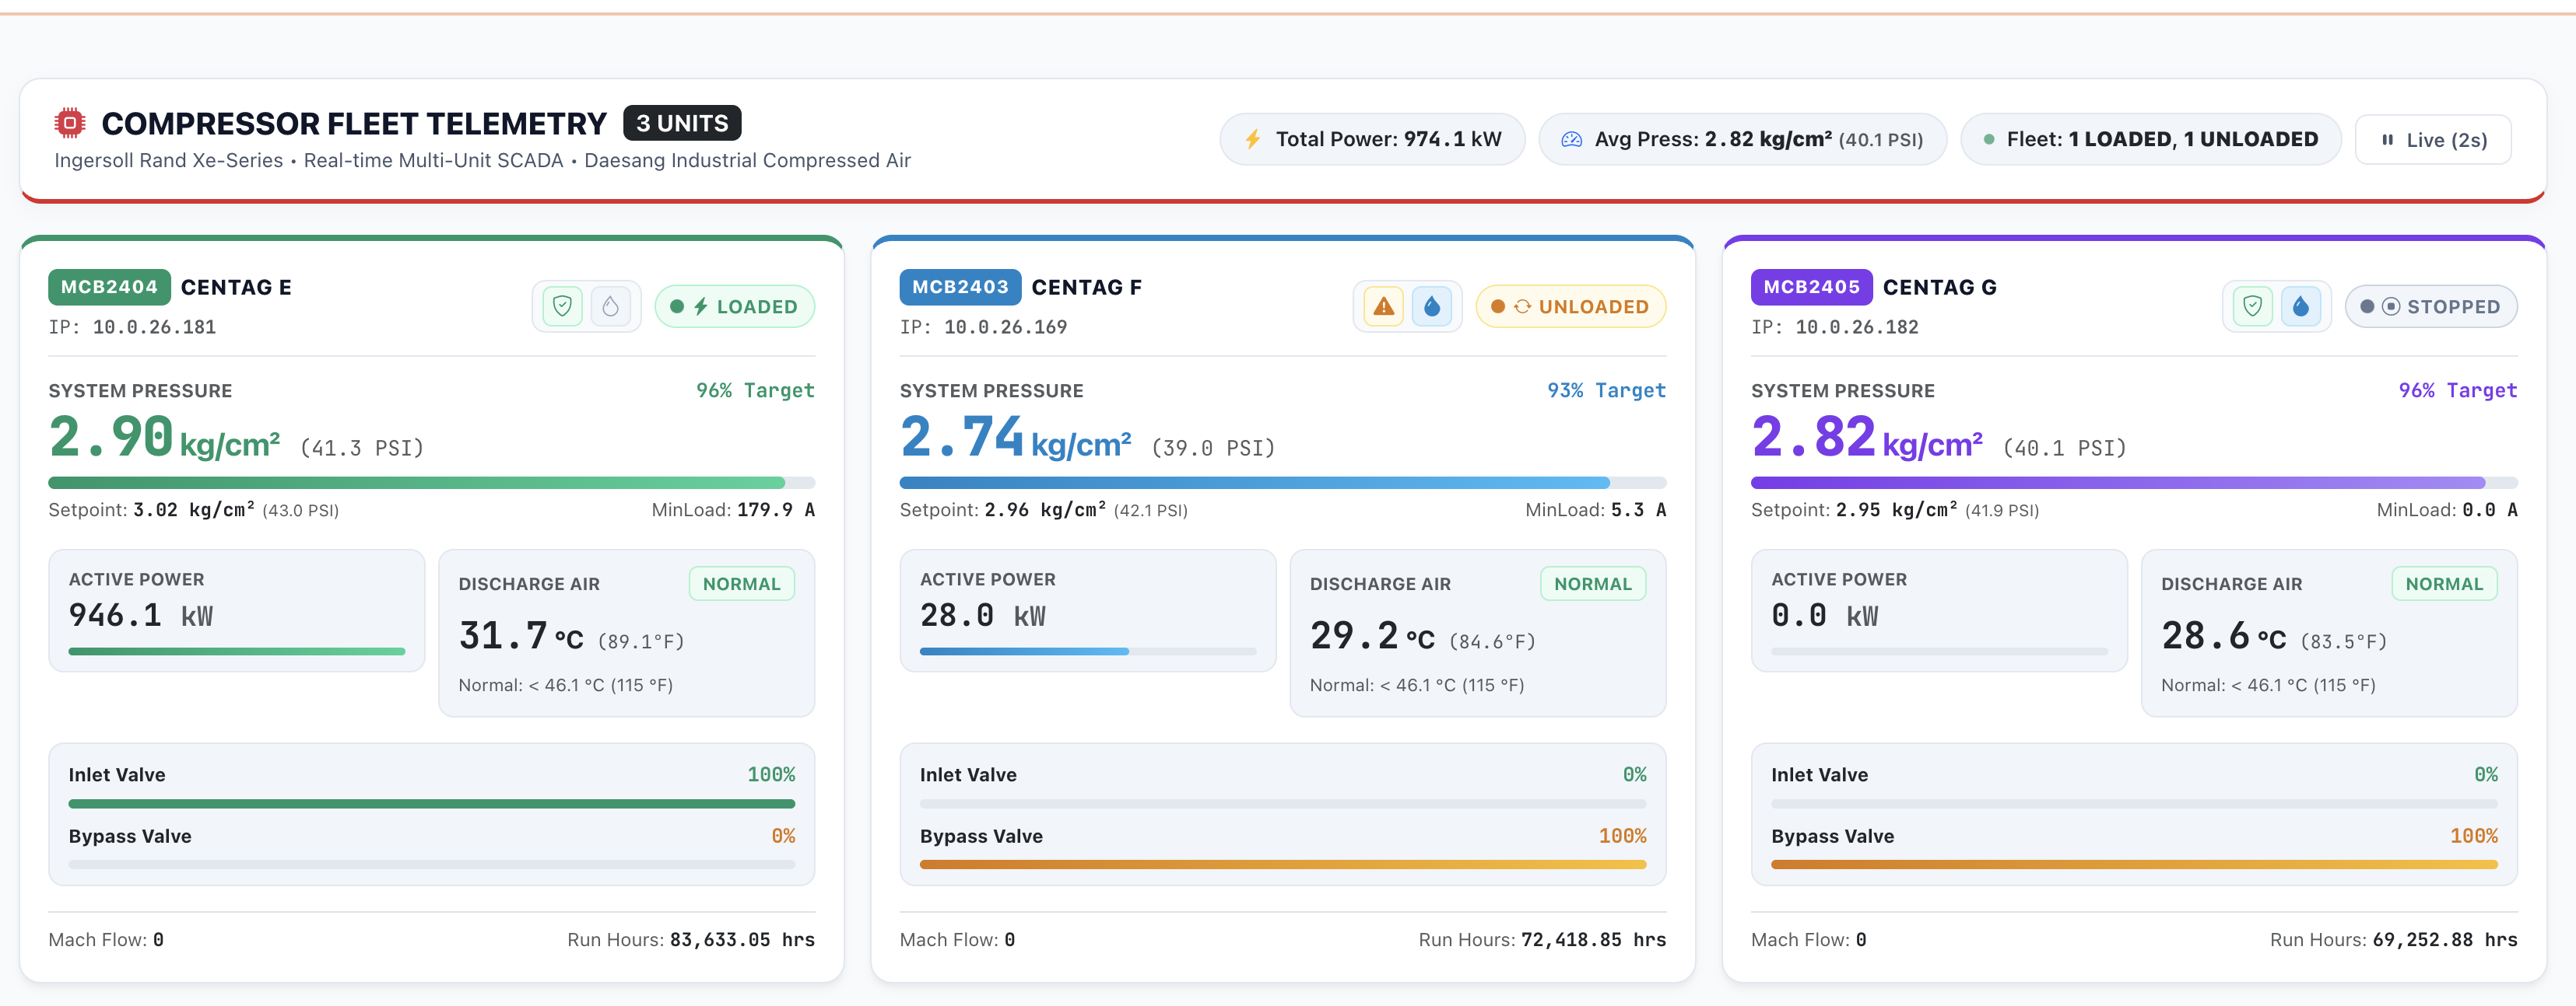Click the CENTAG G Bypass Valve bar
This screenshot has width=2576, height=1006.
(x=2134, y=865)
